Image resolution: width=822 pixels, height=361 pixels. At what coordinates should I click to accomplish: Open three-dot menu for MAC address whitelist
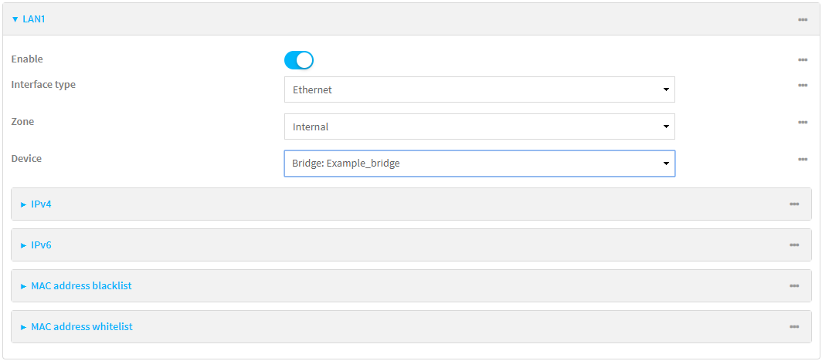(794, 327)
